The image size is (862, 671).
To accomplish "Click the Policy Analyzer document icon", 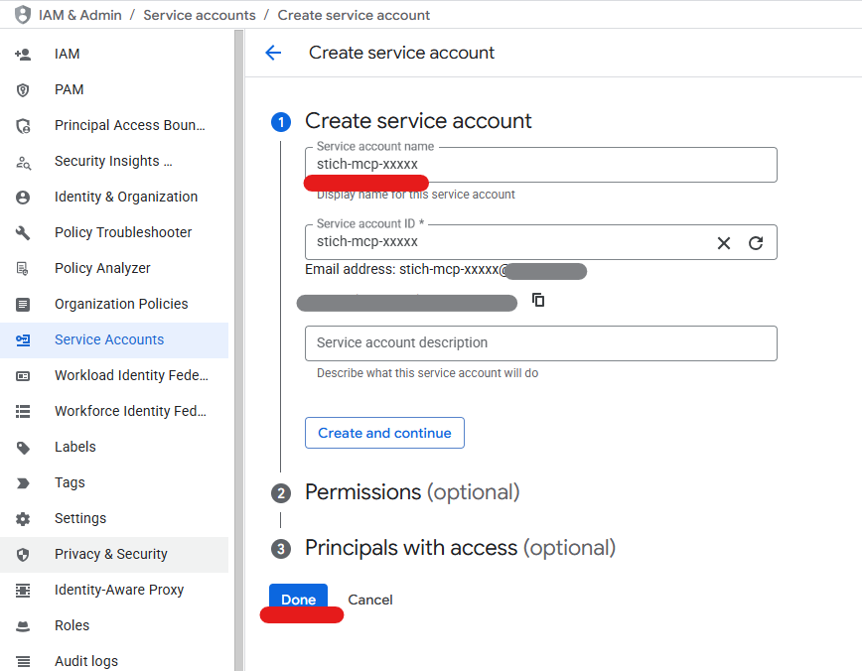I will pos(23,268).
